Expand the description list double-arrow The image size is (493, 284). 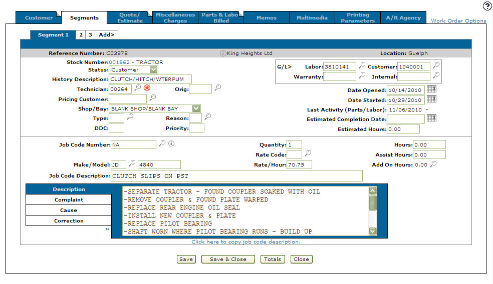(x=107, y=229)
